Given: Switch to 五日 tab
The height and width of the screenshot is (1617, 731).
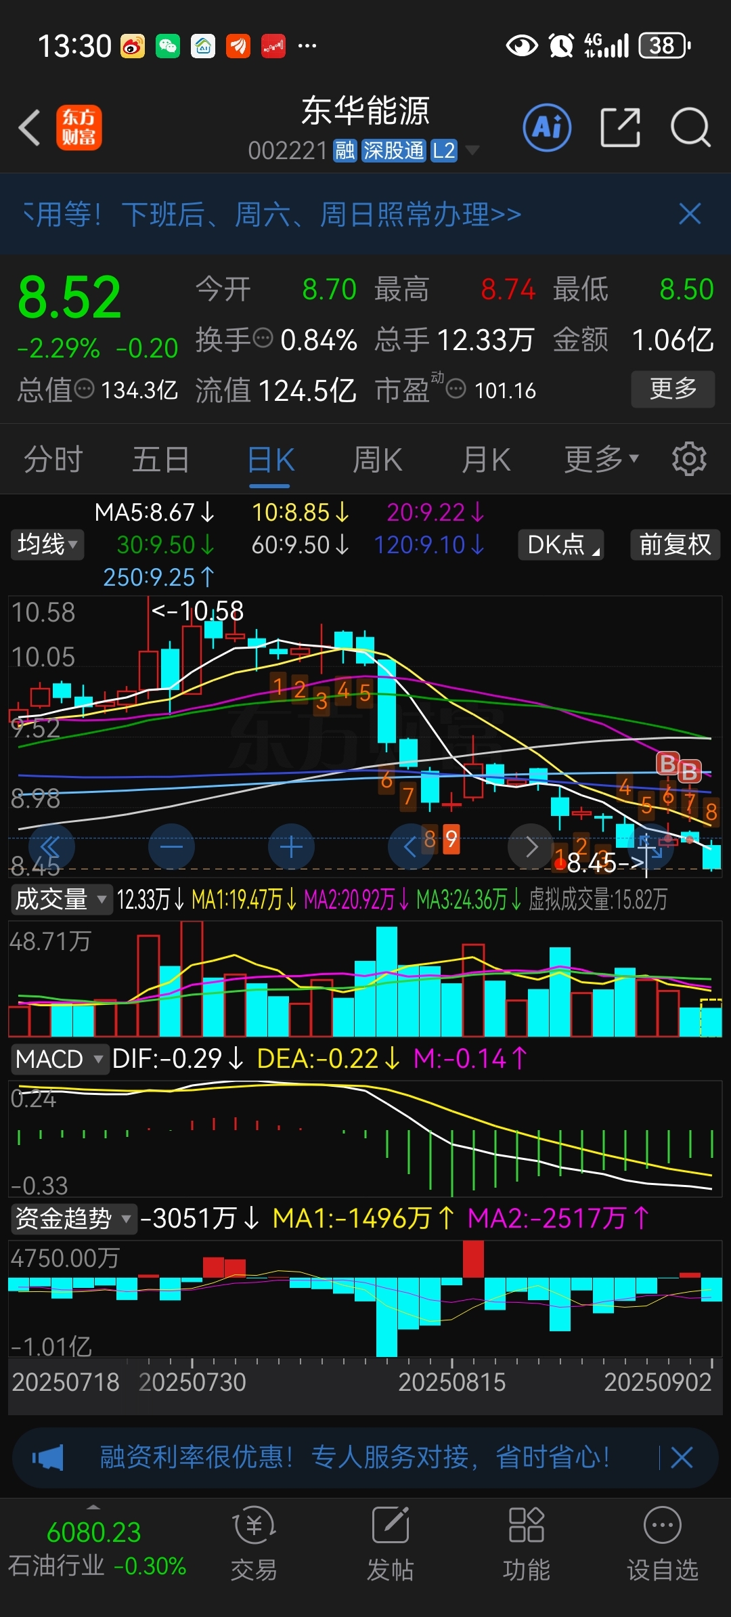Looking at the screenshot, I should 161,460.
